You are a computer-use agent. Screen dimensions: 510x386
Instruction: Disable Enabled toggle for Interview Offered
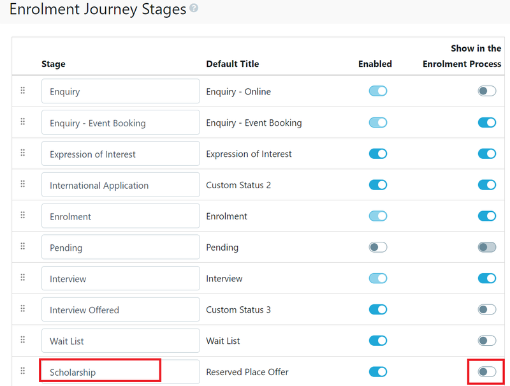(378, 309)
